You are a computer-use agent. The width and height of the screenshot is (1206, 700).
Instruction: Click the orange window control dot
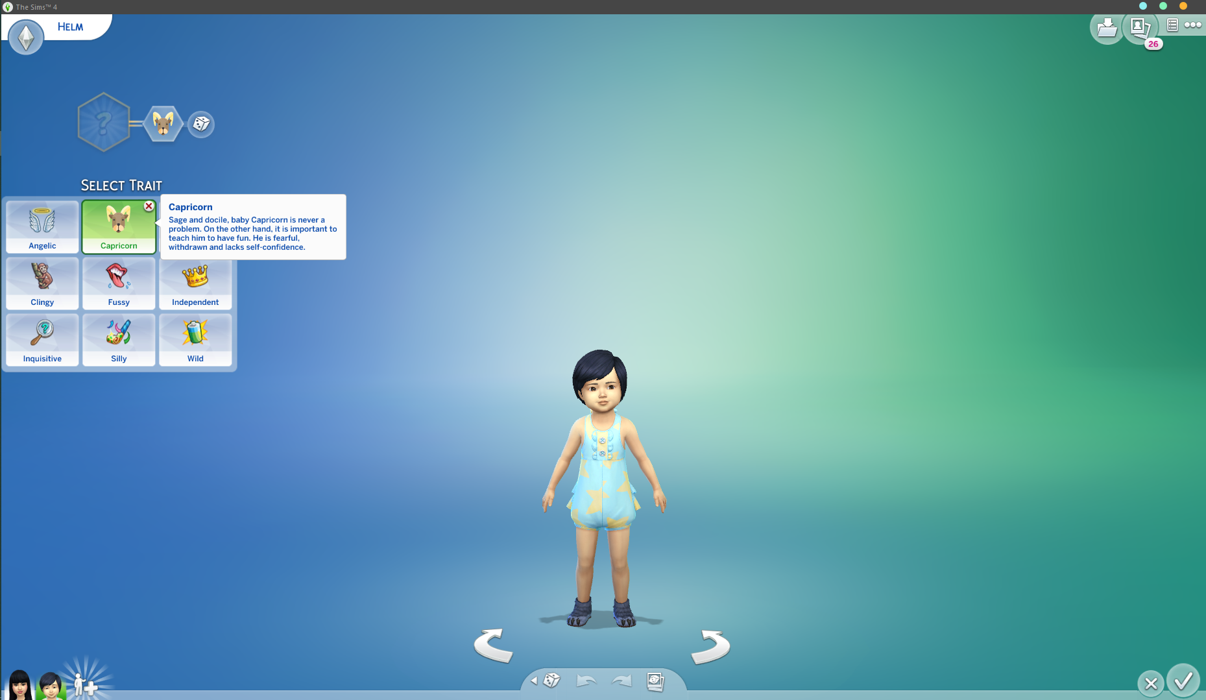pyautogui.click(x=1183, y=6)
